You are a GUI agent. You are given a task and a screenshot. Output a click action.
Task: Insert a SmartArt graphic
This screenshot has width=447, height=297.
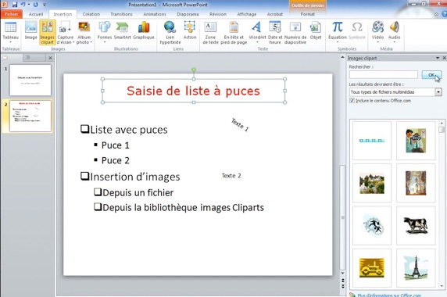coord(122,31)
